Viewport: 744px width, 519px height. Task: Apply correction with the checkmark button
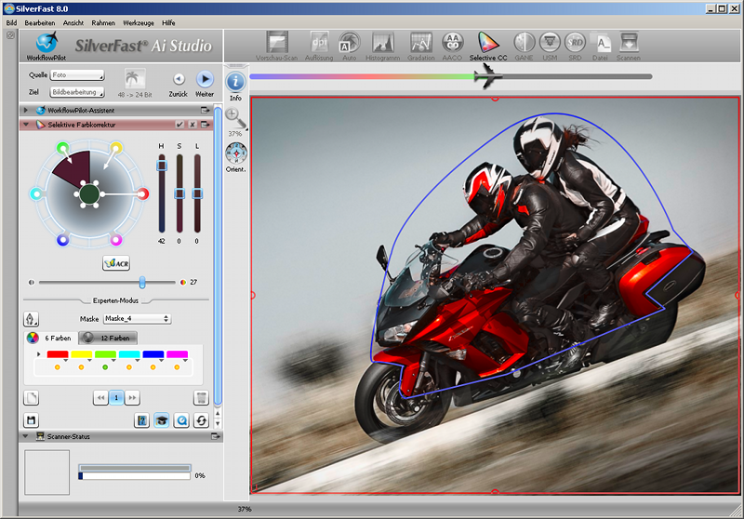(x=179, y=125)
